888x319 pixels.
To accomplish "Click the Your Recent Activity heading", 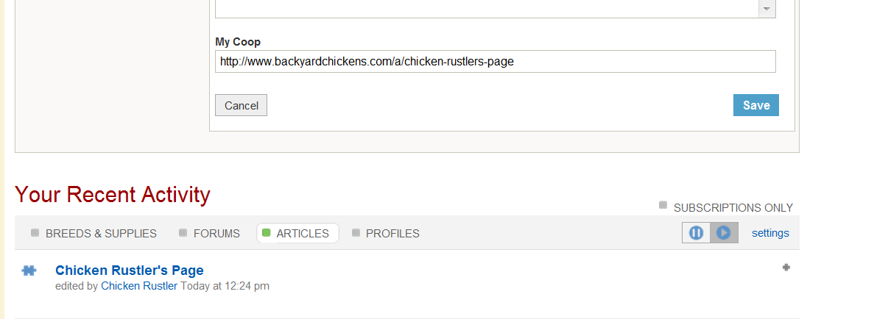I will point(113,195).
